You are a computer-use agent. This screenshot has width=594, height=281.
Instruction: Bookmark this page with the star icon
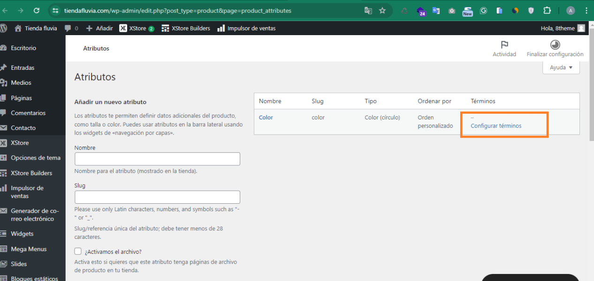click(382, 10)
